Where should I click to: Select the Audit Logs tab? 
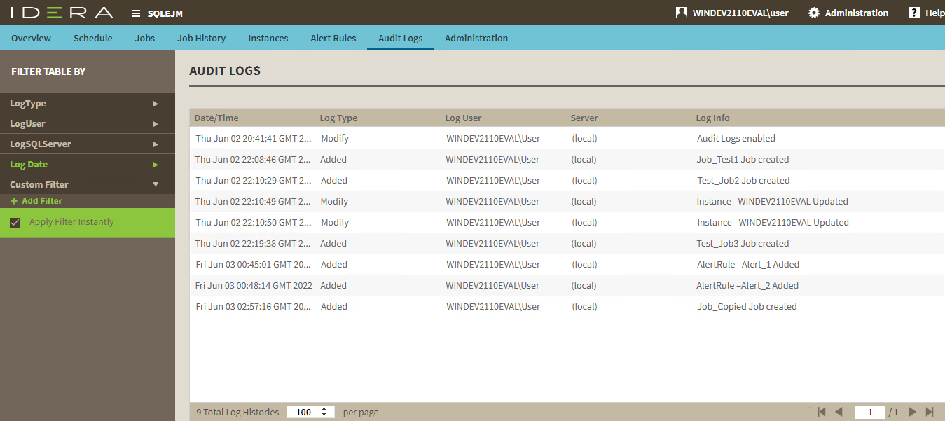click(x=401, y=38)
